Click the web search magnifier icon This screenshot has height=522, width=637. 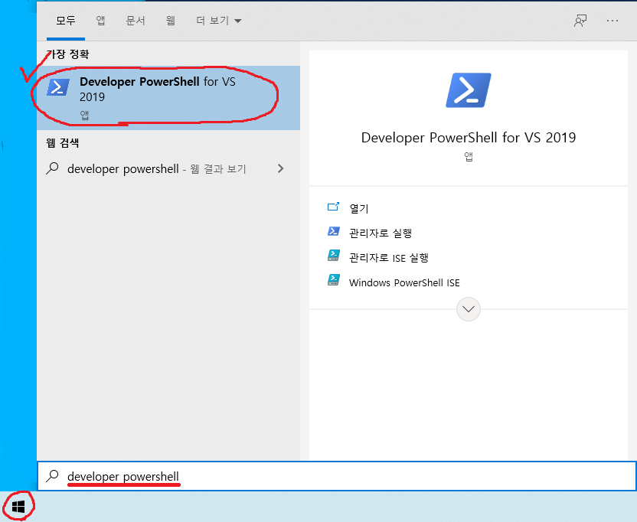(x=52, y=169)
